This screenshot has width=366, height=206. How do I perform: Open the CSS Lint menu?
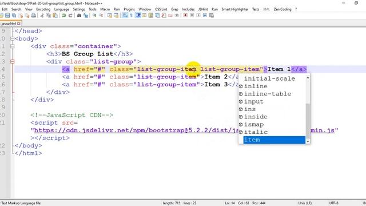point(161,9)
